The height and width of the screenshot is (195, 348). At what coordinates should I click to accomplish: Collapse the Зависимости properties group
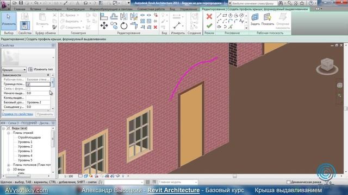tap(48, 75)
